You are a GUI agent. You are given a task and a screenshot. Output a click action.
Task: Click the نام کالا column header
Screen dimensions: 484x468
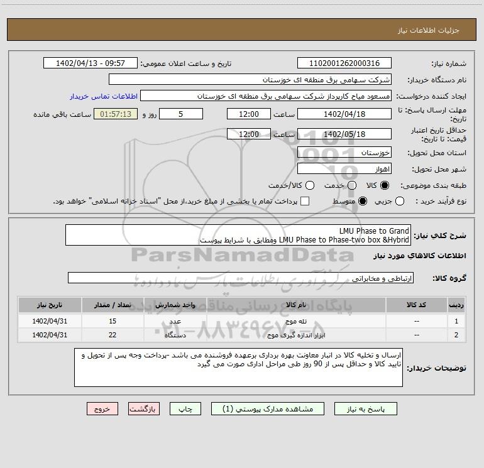coord(296,305)
